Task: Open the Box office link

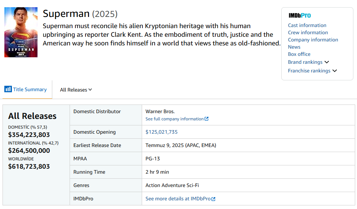Action: 299,54
